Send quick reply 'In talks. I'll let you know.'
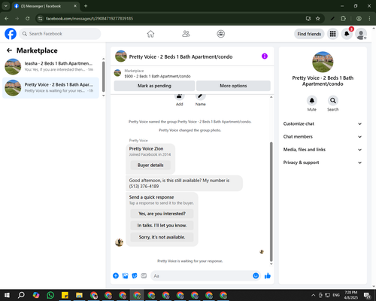376x301 pixels. coord(162,226)
